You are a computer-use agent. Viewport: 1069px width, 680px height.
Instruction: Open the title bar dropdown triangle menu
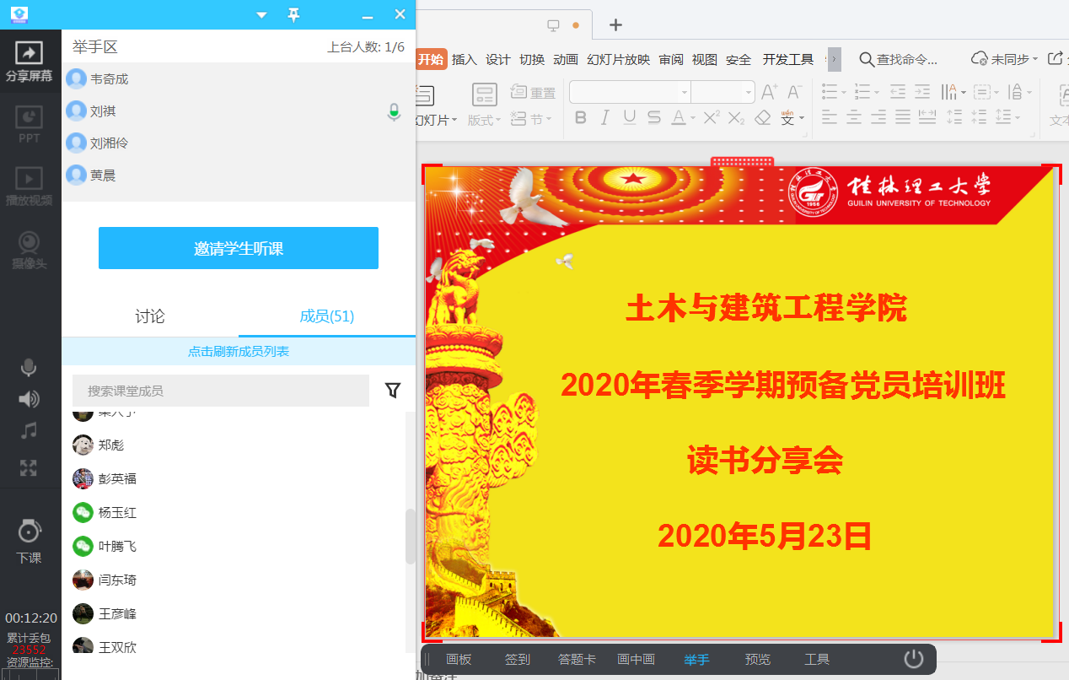(x=261, y=15)
